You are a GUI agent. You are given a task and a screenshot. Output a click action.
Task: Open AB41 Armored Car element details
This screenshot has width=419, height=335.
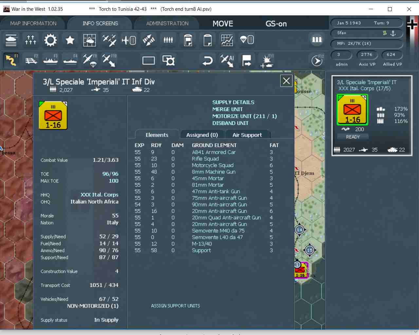(214, 152)
